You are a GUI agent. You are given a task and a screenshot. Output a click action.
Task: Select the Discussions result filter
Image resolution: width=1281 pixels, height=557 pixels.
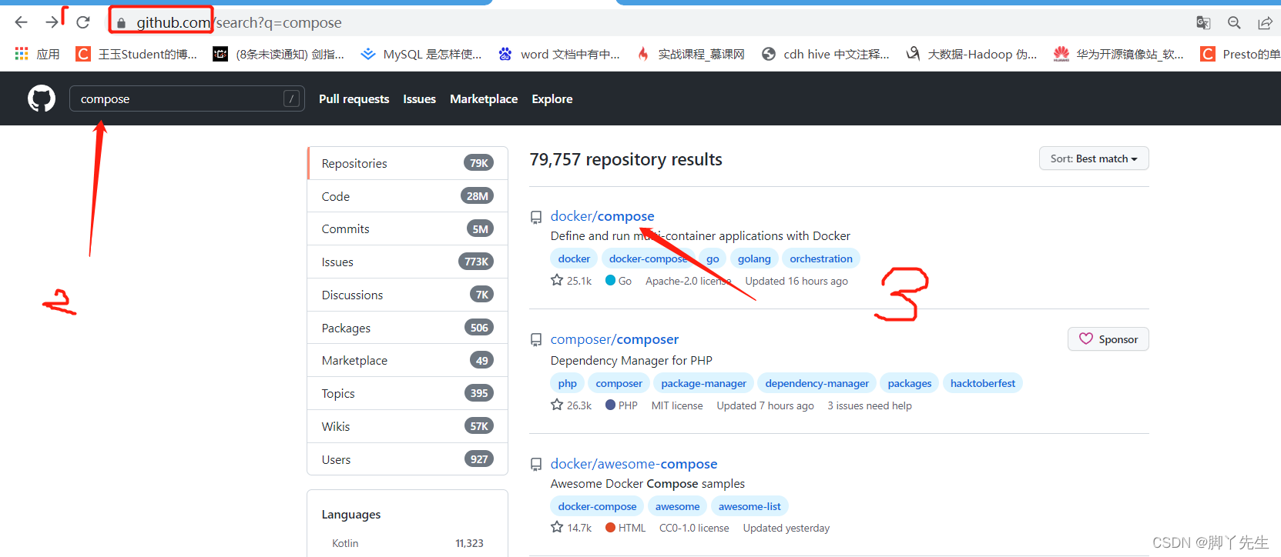tap(407, 295)
